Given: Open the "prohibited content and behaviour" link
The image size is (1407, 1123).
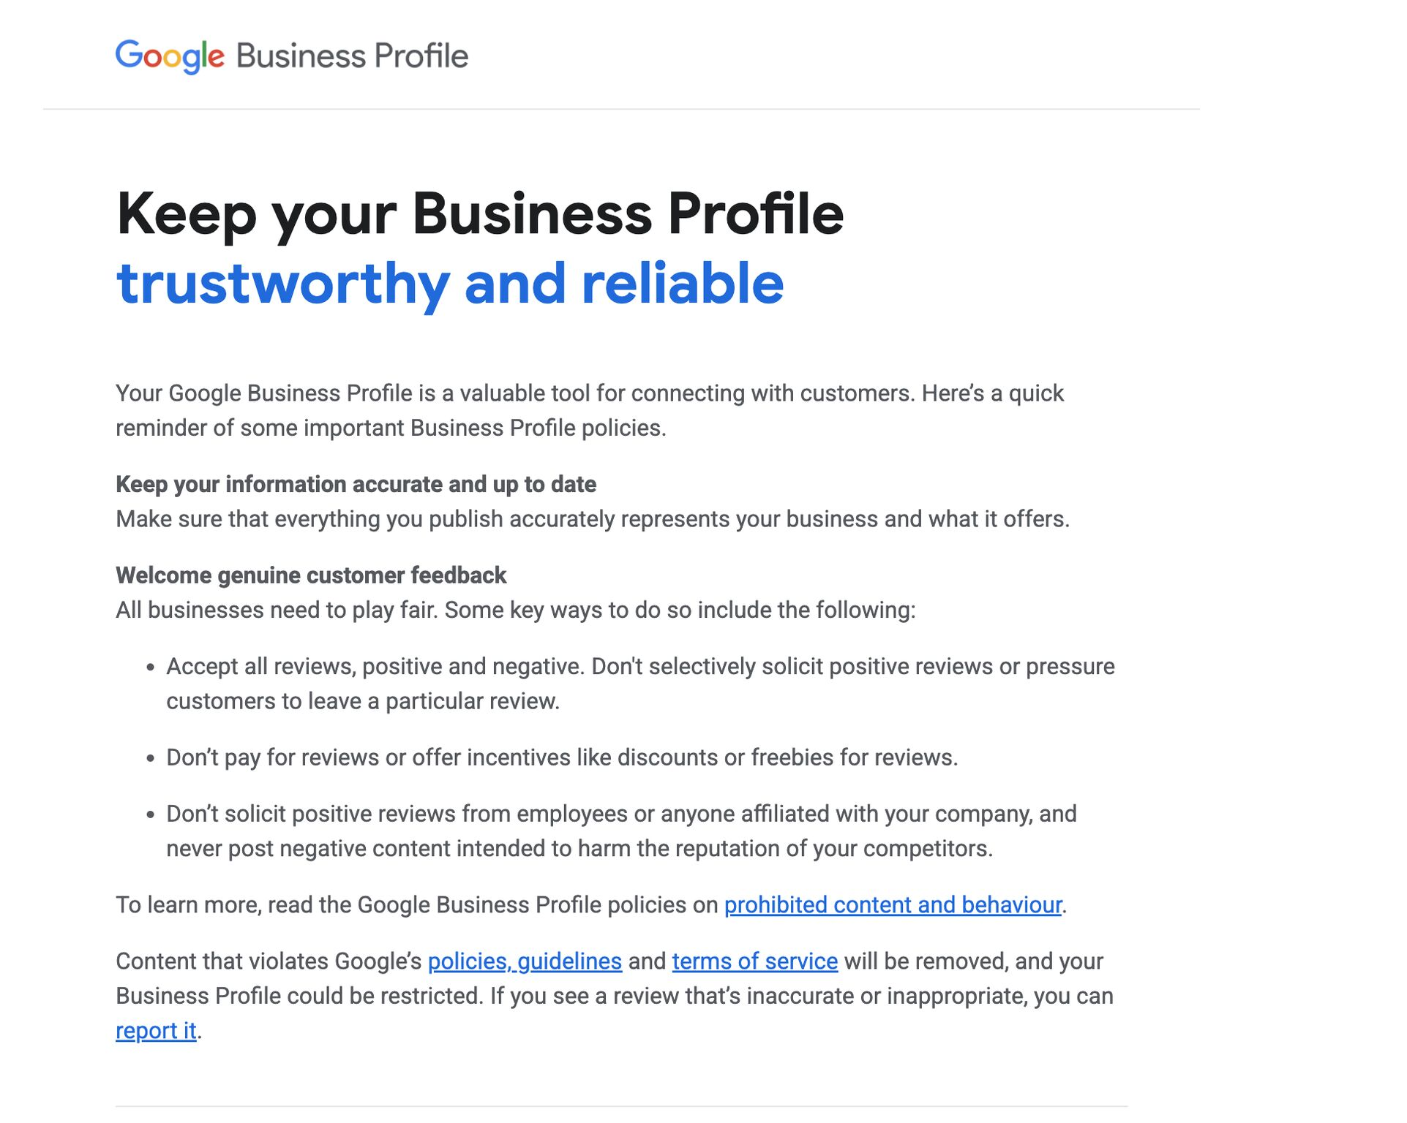Looking at the screenshot, I should pyautogui.click(x=893, y=905).
